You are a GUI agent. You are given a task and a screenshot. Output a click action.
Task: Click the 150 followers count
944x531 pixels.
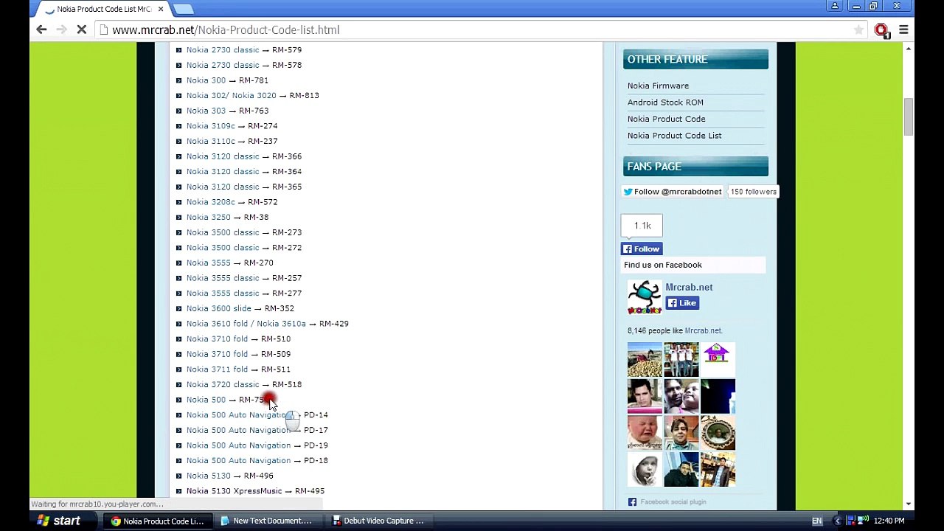[753, 192]
